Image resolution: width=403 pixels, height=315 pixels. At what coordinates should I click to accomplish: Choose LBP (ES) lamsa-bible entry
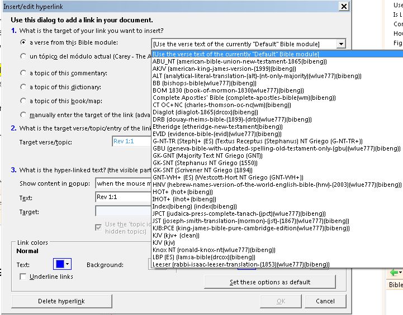(278, 257)
